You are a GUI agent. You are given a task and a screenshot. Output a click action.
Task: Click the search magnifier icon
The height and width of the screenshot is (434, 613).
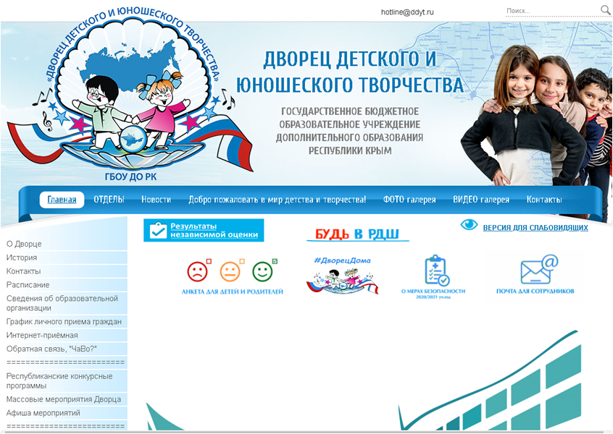(x=605, y=10)
